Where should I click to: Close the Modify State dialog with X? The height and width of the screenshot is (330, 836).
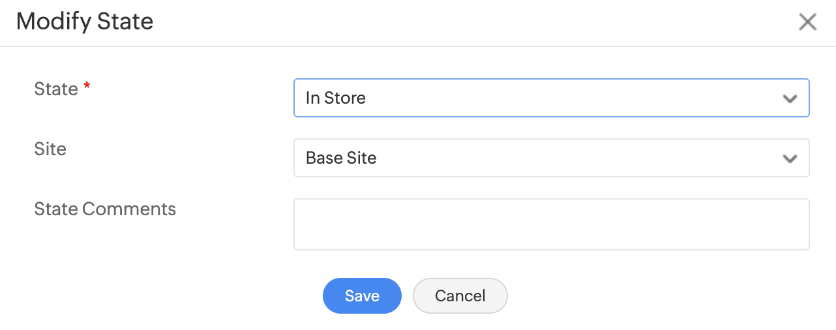pos(807,22)
